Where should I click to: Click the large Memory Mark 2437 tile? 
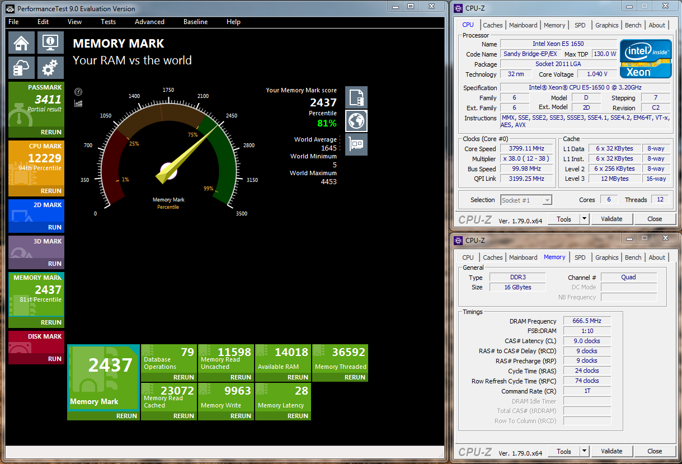104,378
